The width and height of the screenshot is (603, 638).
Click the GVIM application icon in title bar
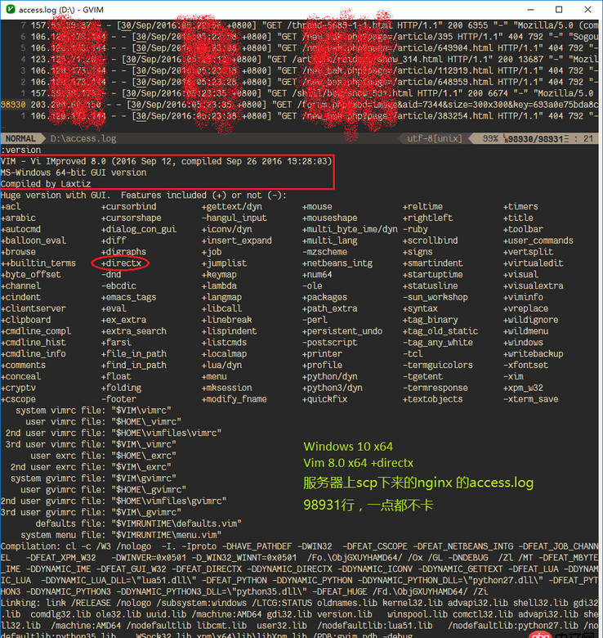tap(11, 9)
